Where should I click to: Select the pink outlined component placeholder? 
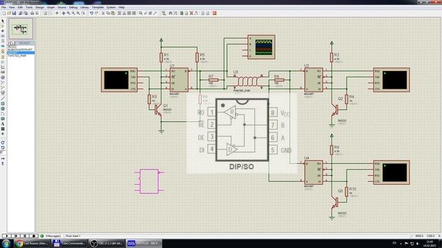point(149,181)
